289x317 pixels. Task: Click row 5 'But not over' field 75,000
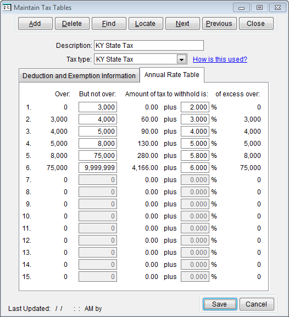(x=98, y=156)
